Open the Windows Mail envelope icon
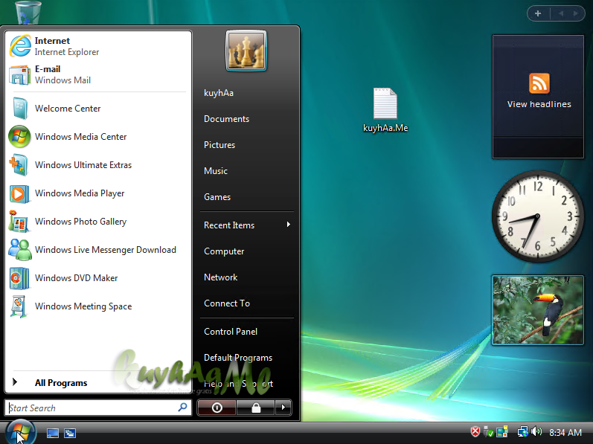593x444 pixels. coord(19,74)
